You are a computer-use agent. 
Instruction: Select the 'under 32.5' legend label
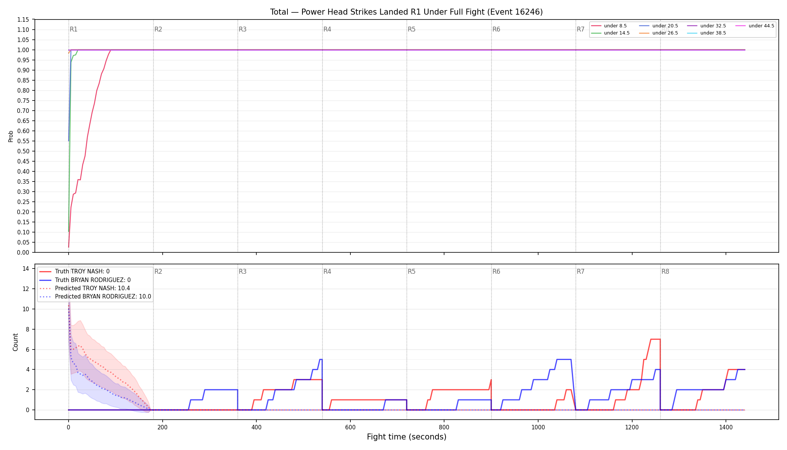713,26
